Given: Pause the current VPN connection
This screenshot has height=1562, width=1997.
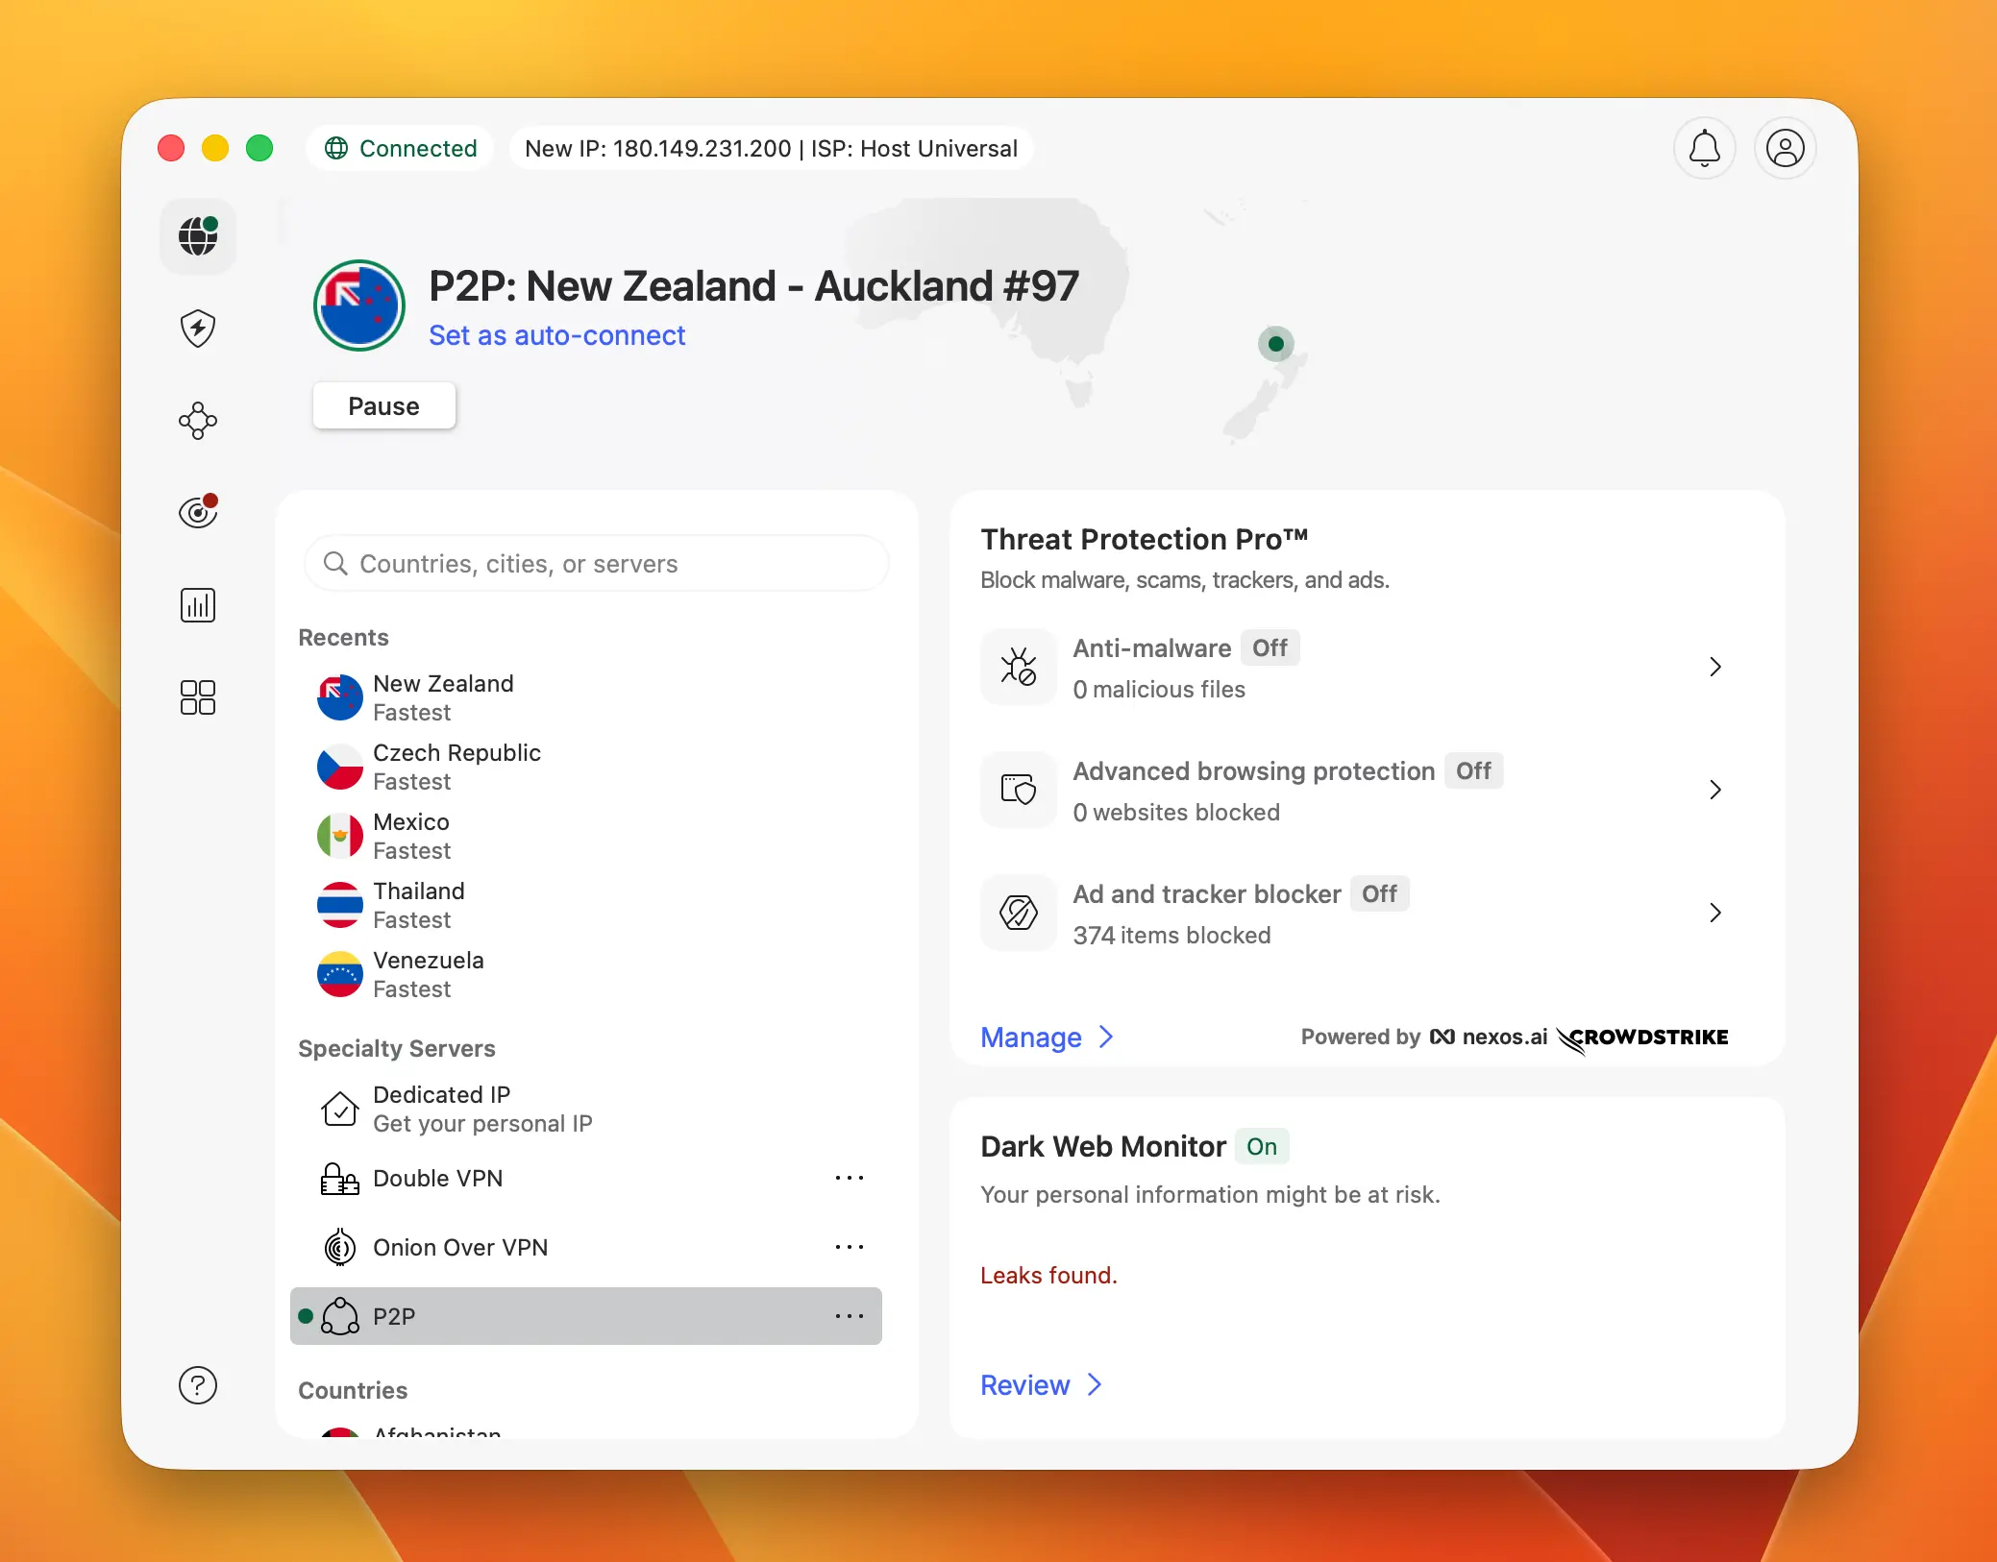Looking at the screenshot, I should click(383, 405).
